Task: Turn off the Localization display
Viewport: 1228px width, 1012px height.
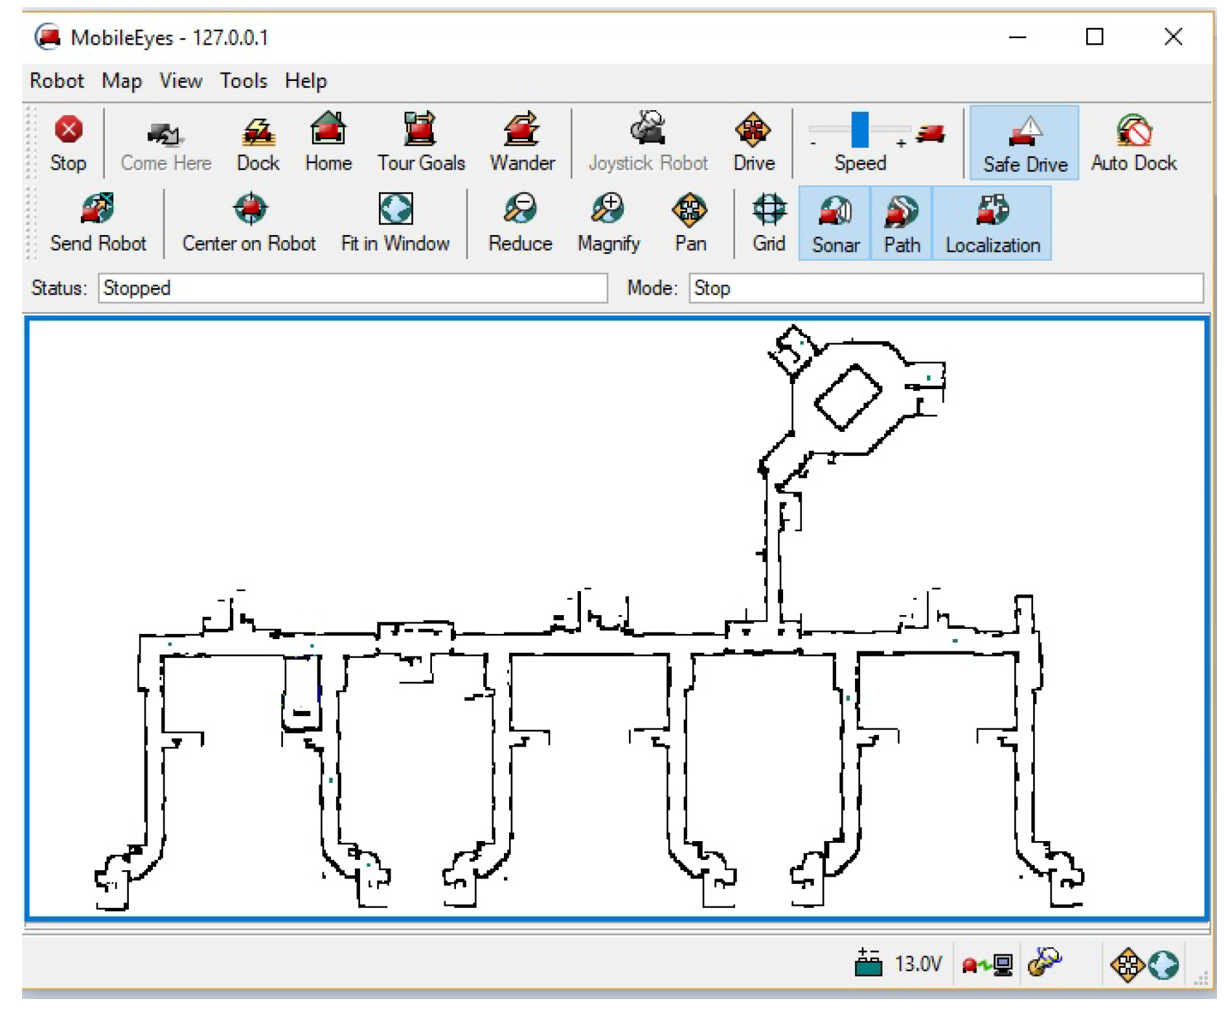Action: [x=992, y=224]
